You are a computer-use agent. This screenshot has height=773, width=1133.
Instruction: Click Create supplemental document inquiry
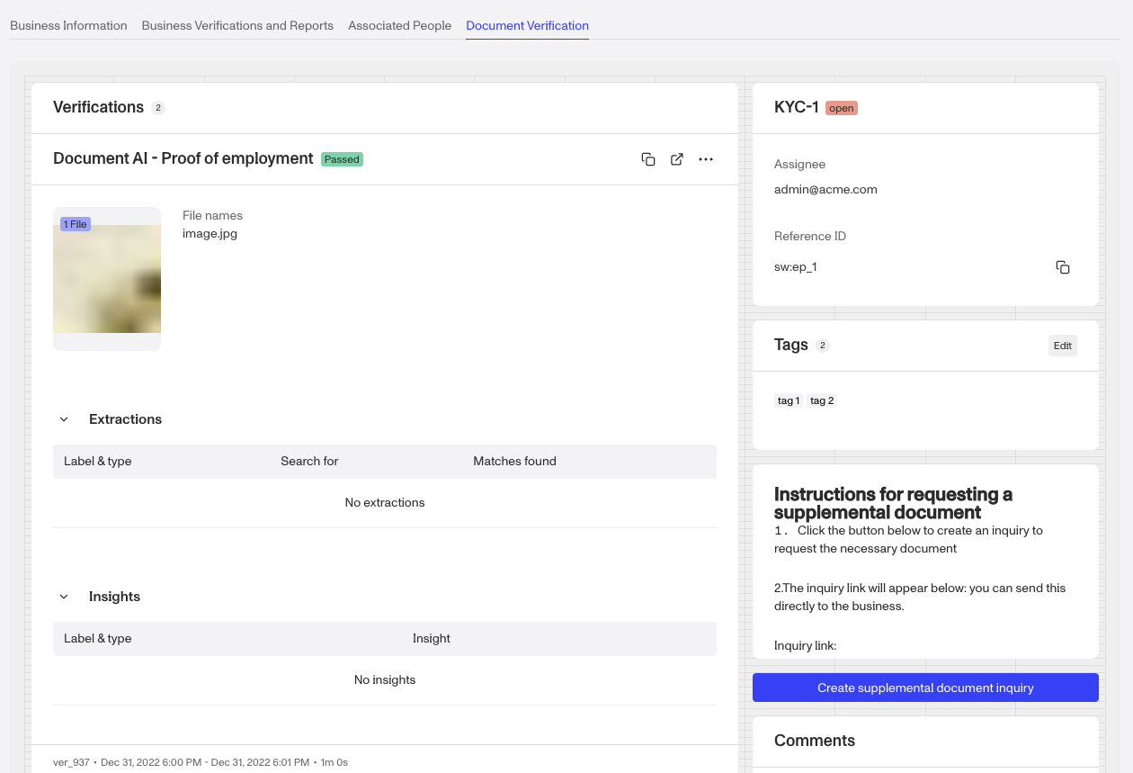pyautogui.click(x=924, y=687)
